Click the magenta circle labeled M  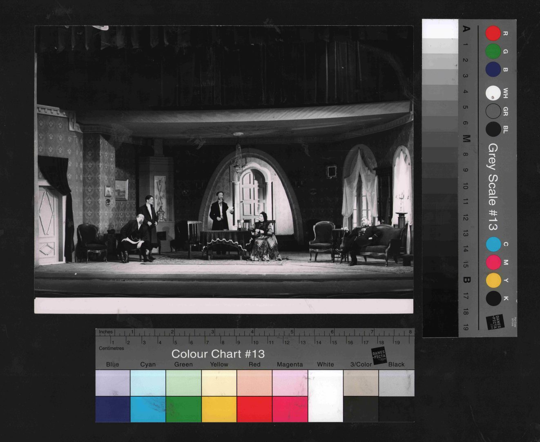coord(493,262)
